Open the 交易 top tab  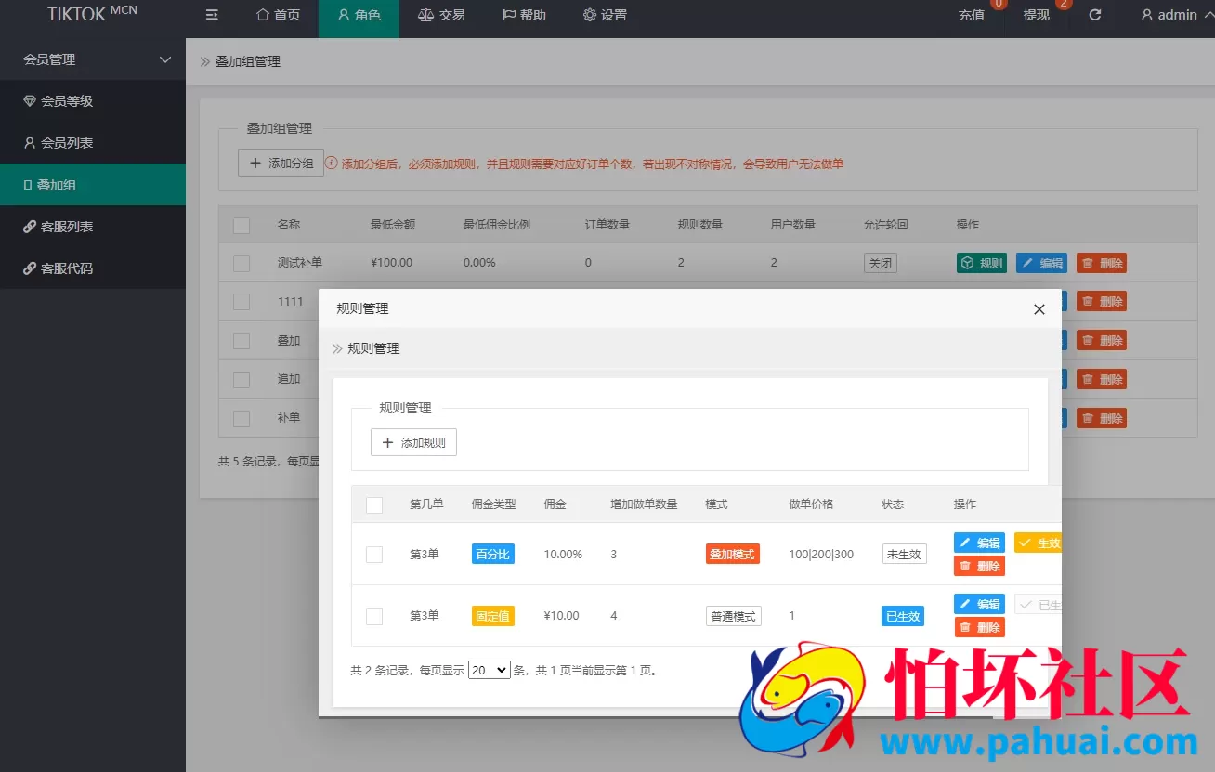click(441, 15)
